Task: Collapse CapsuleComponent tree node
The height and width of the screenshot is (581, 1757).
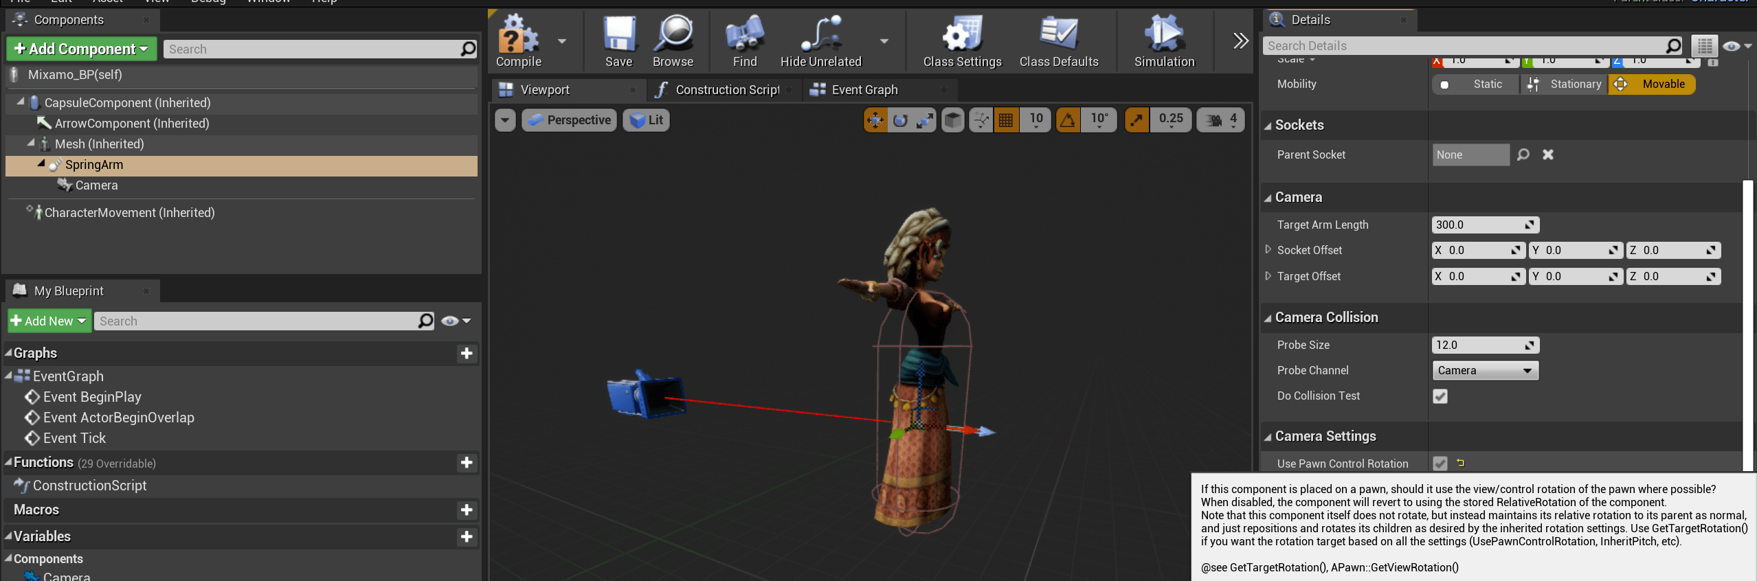Action: tap(21, 102)
